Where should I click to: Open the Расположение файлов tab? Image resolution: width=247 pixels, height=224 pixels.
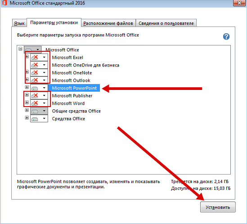pyautogui.click(x=108, y=23)
